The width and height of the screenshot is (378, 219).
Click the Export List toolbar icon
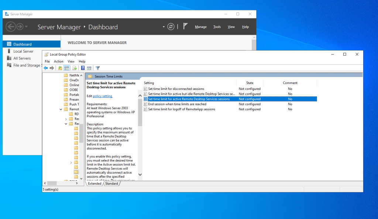pyautogui.click(x=75, y=68)
